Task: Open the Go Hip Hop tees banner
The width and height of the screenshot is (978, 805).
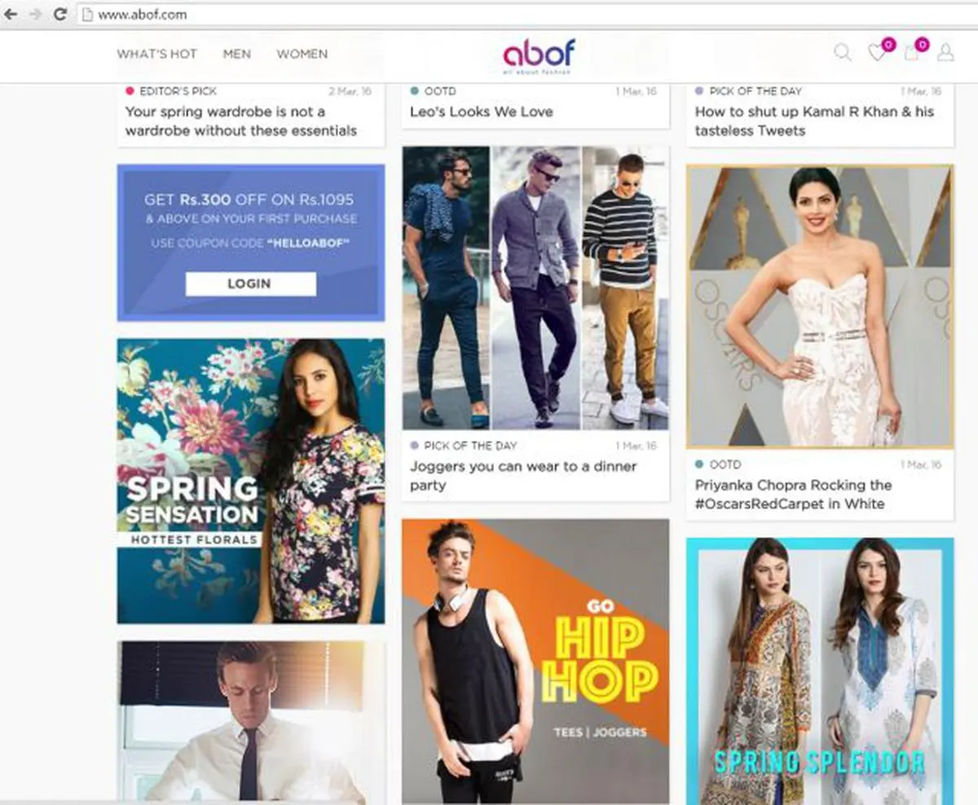Action: [535, 662]
